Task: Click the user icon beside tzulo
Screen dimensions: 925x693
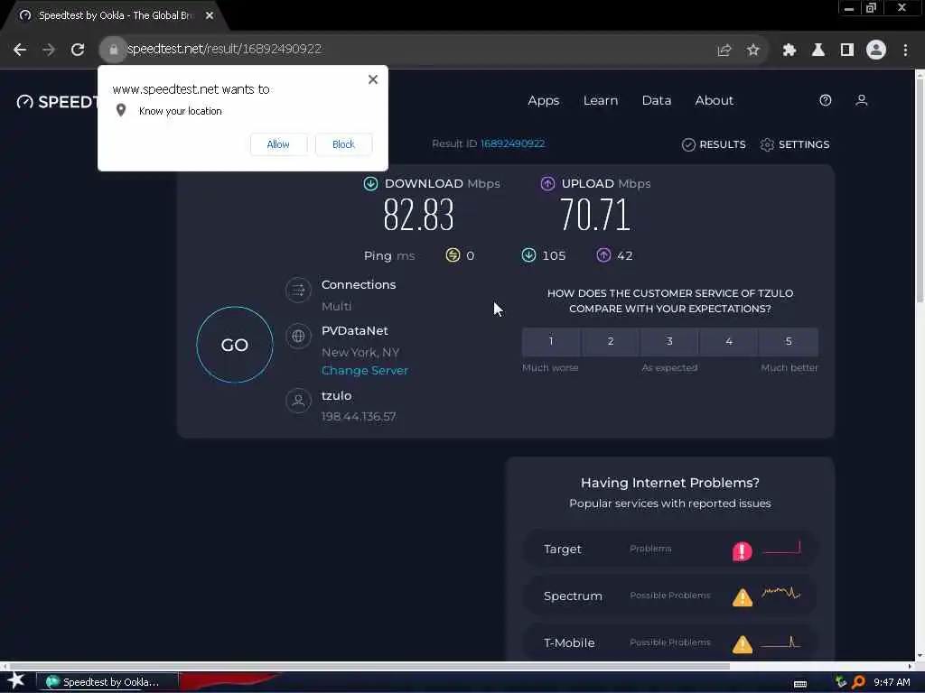Action: point(298,402)
